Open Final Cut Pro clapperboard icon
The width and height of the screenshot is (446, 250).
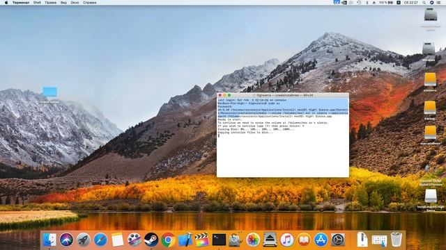pos(202,240)
